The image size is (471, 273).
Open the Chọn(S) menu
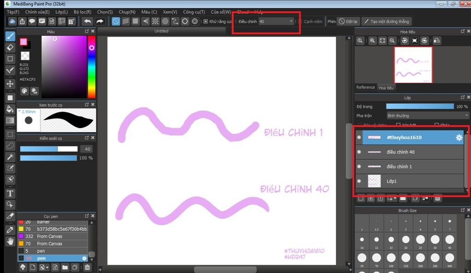coord(105,12)
